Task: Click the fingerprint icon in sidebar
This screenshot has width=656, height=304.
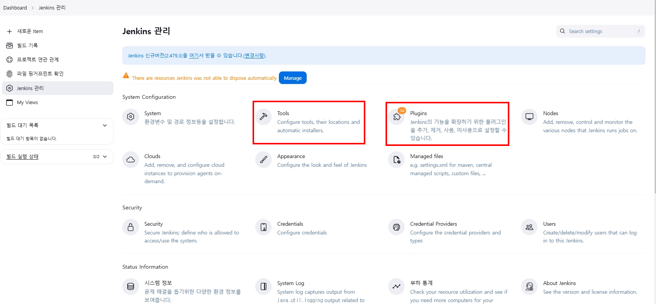Action: (x=10, y=74)
